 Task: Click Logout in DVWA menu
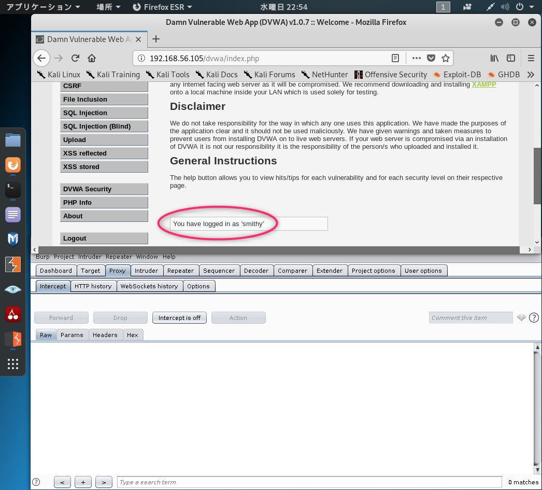click(x=104, y=238)
